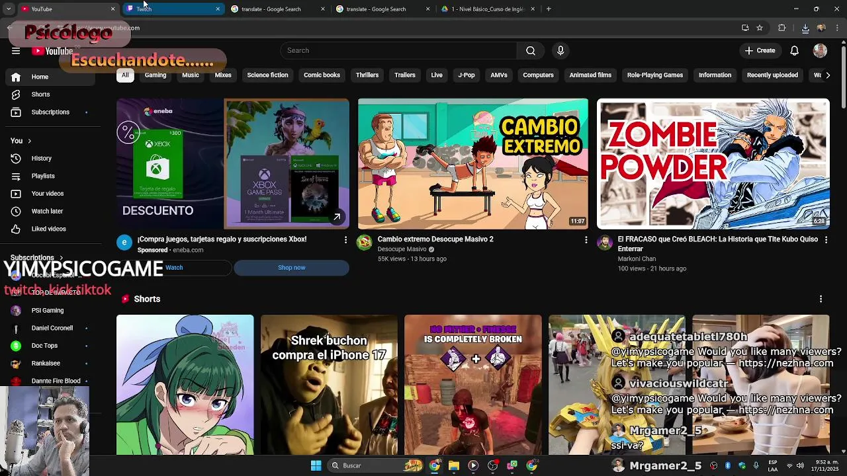Image resolution: width=847 pixels, height=476 pixels.
Task: Open Shorts in the sidebar
Action: (x=50, y=95)
